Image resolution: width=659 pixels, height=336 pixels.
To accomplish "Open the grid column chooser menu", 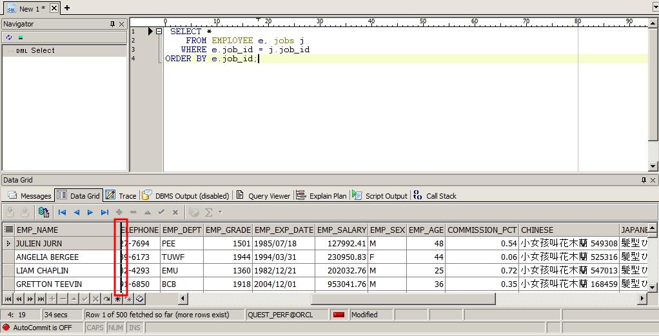I will click(x=8, y=230).
